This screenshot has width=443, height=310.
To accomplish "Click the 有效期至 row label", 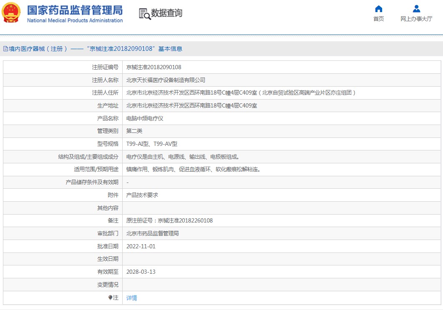I will point(108,272).
